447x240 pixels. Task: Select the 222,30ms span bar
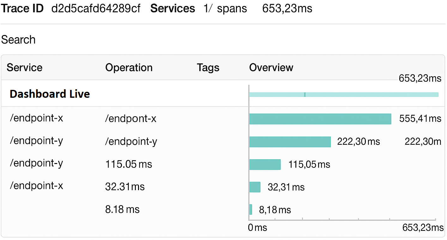click(x=290, y=142)
